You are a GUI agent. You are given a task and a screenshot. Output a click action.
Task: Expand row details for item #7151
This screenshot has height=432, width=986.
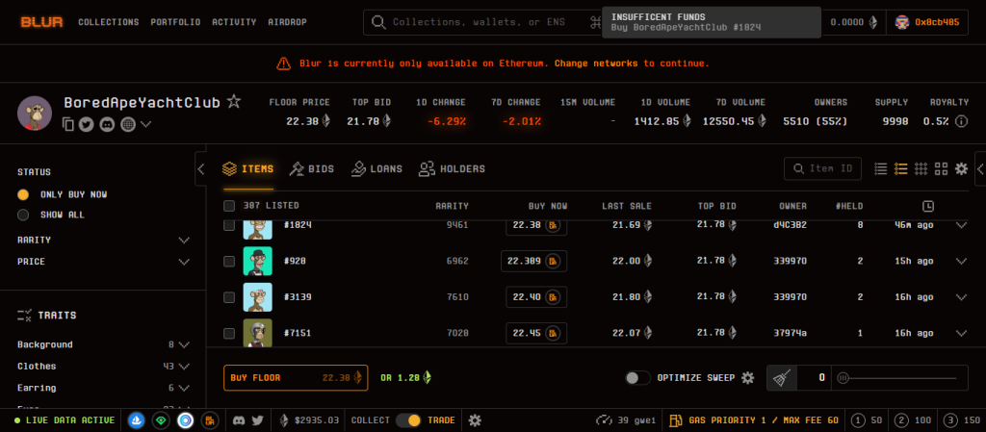[x=961, y=334]
